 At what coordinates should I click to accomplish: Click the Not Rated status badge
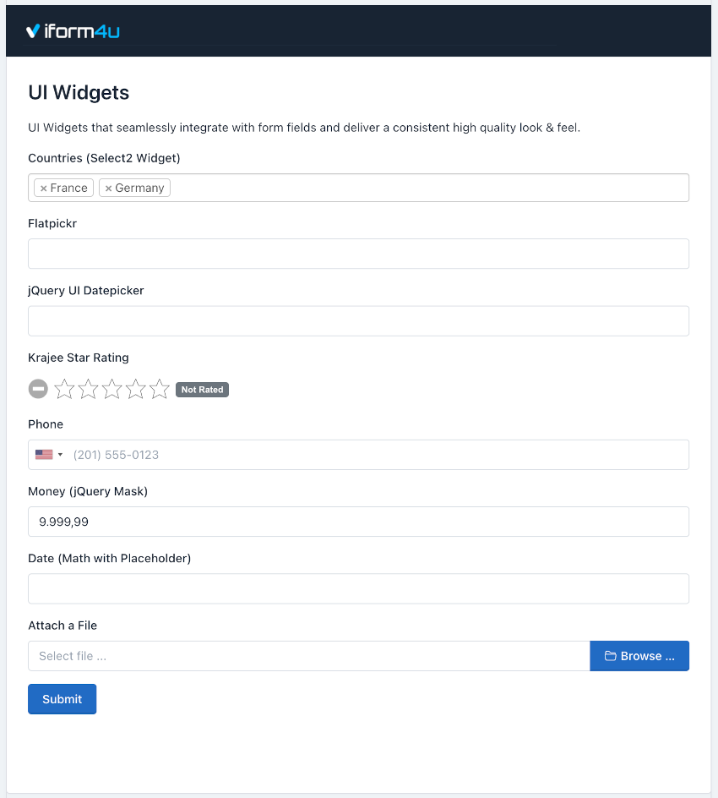[202, 389]
